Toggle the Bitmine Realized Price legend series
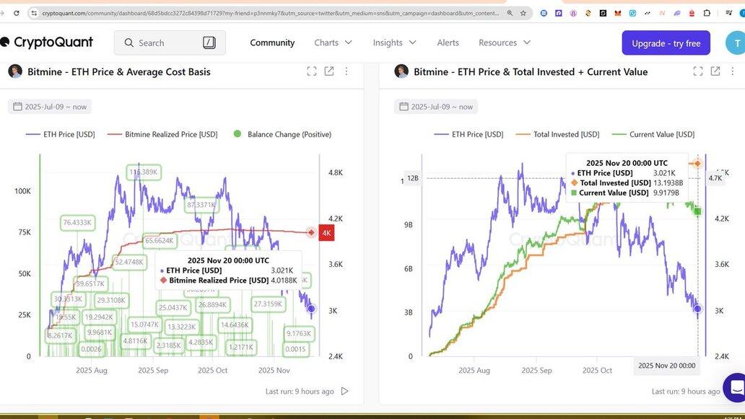 pyautogui.click(x=162, y=134)
